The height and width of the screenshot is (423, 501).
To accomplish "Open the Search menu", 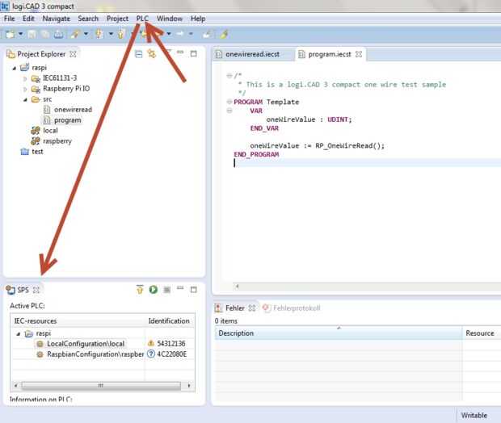I will coord(88,19).
